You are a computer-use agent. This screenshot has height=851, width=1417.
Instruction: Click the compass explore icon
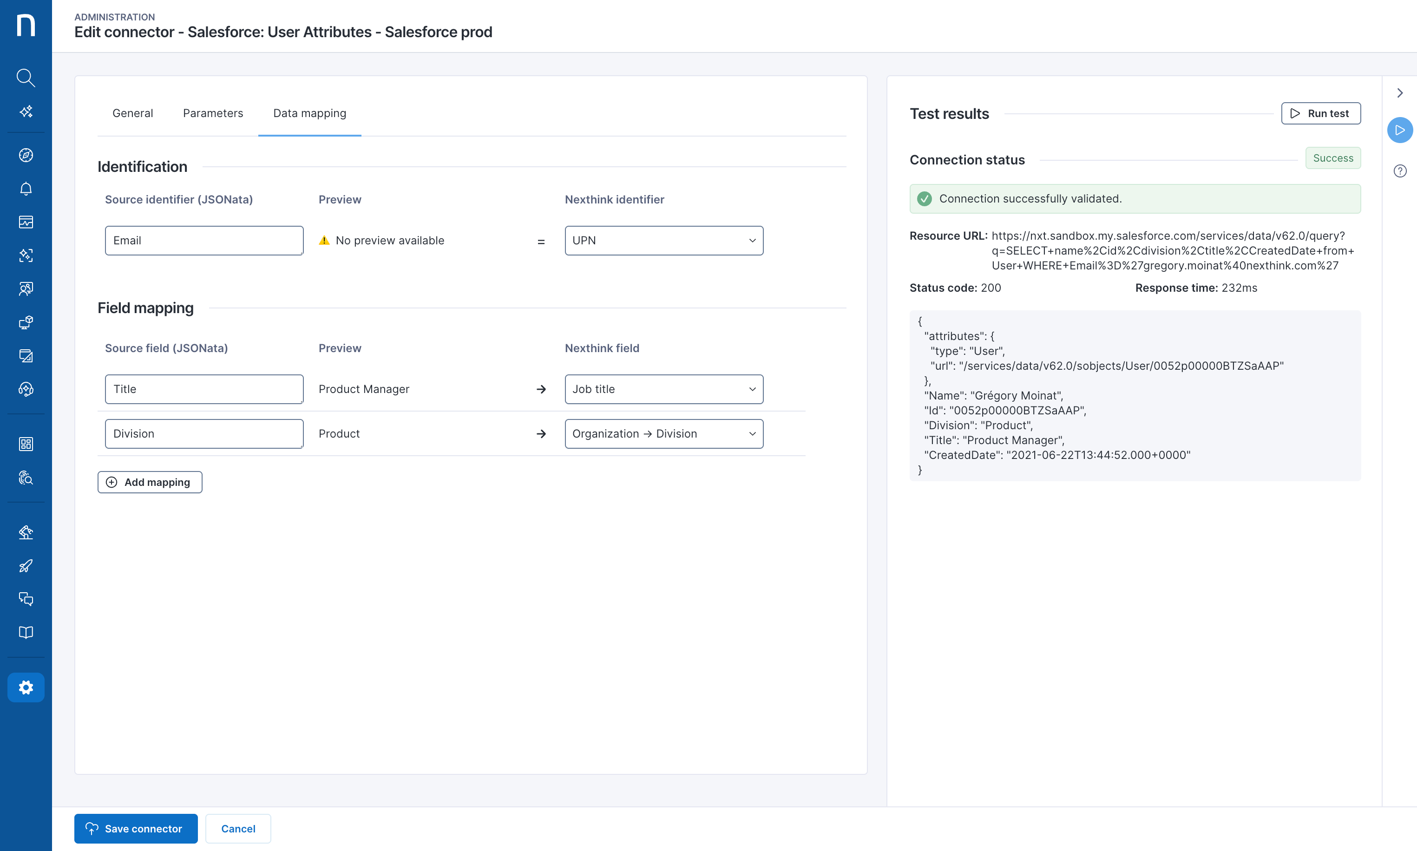tap(26, 155)
